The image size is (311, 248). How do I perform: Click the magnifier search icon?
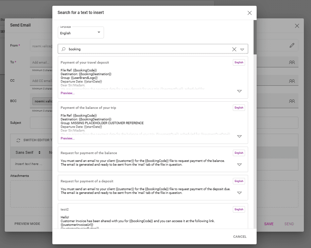(63, 49)
